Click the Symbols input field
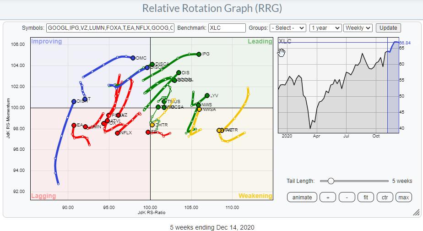 (x=110, y=28)
